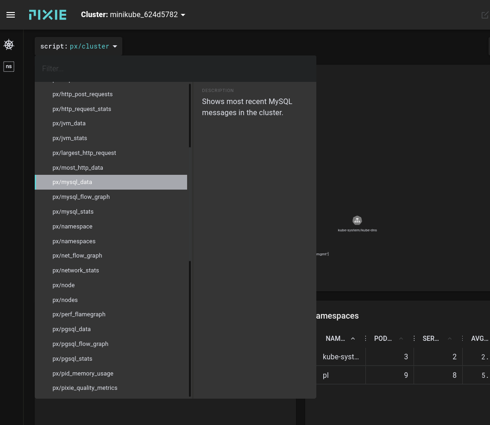Open the hamburger navigation menu

pos(11,15)
